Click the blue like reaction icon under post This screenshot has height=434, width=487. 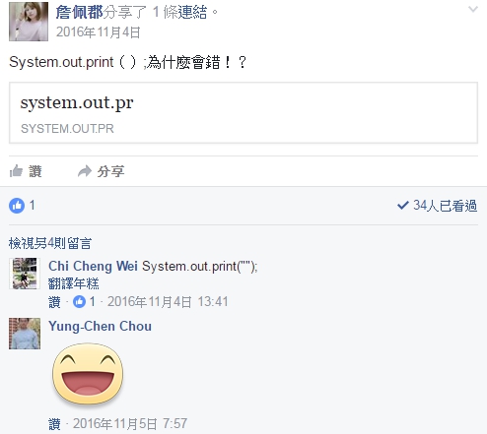coord(17,206)
